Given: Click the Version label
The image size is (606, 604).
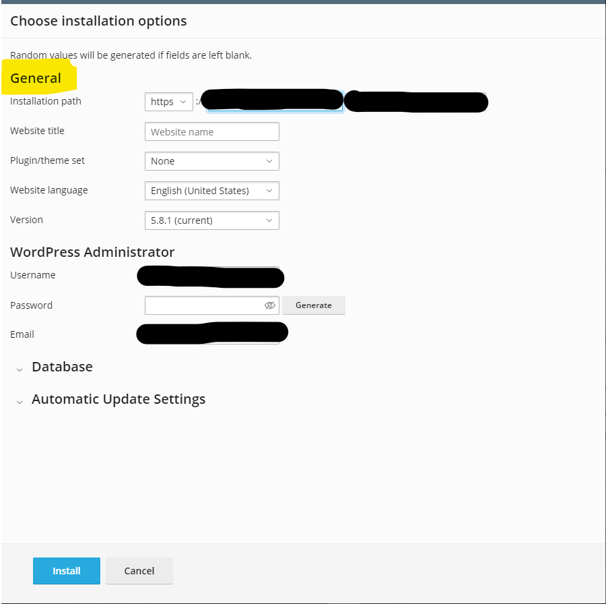Looking at the screenshot, I should coord(27,220).
